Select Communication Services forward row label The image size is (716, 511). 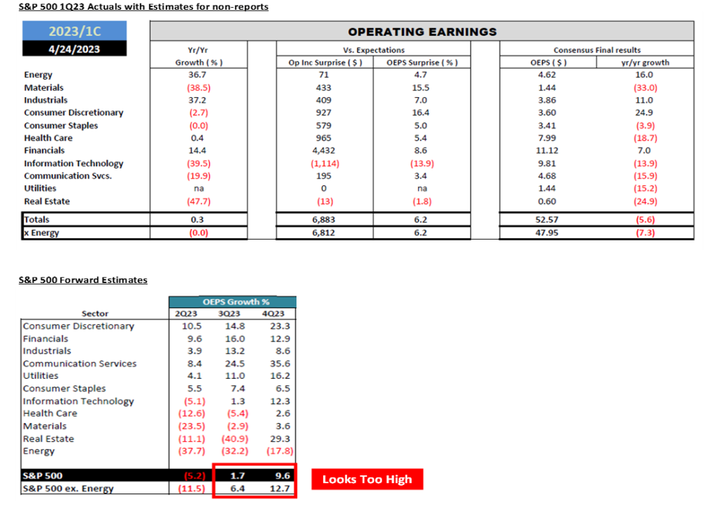pos(80,364)
